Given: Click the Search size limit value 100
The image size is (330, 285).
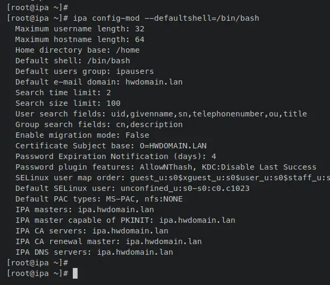Looking at the screenshot, I should tap(113, 103).
